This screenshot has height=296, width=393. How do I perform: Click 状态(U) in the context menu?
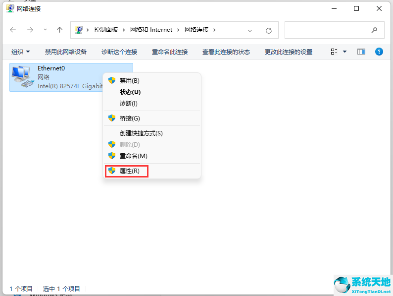130,92
